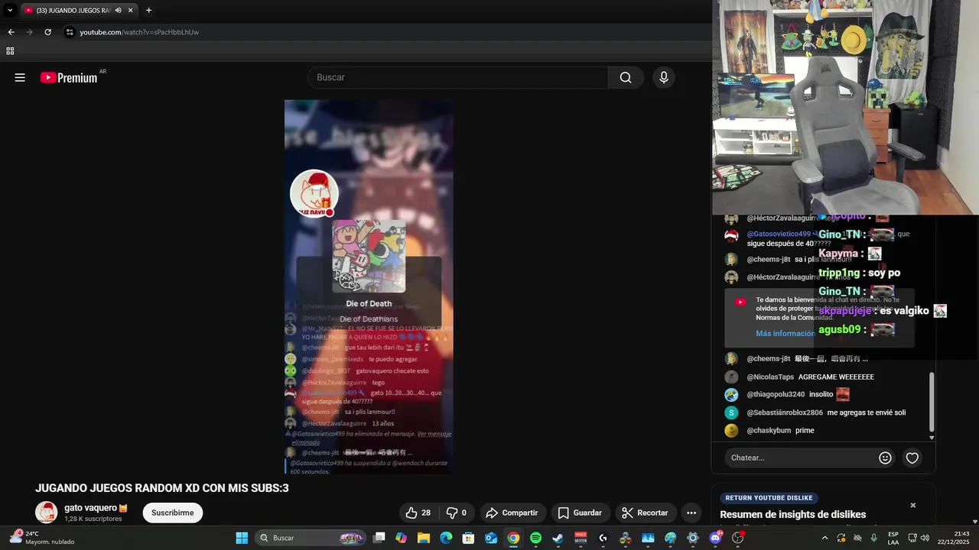Click the live chat scroll-down arrow
Screen dimensions: 979x550
932,438
